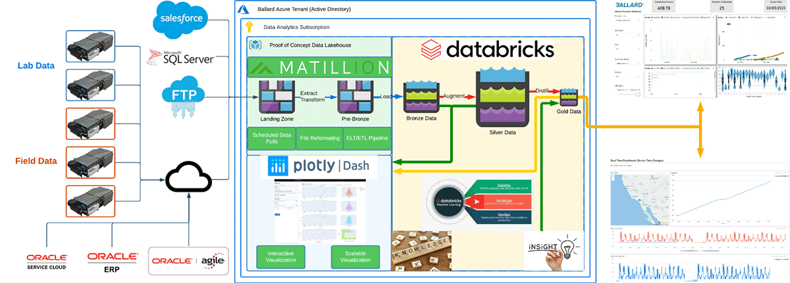Open the City dropdown in Ballard dashboard
This screenshot has height=283, width=790.
pyautogui.click(x=627, y=51)
